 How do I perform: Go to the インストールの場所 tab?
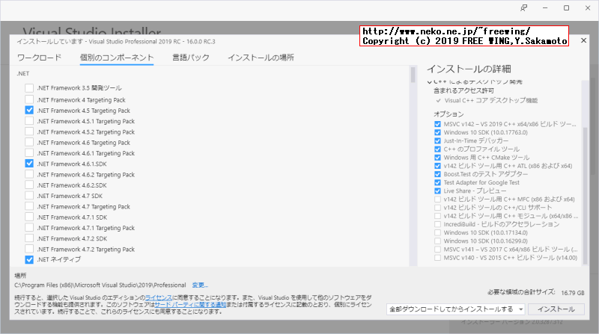coord(261,58)
